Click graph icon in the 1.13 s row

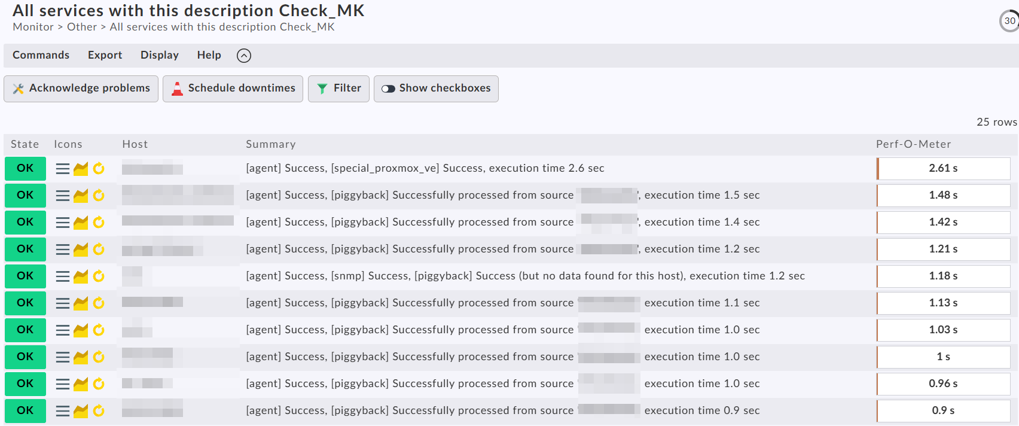pyautogui.click(x=81, y=303)
